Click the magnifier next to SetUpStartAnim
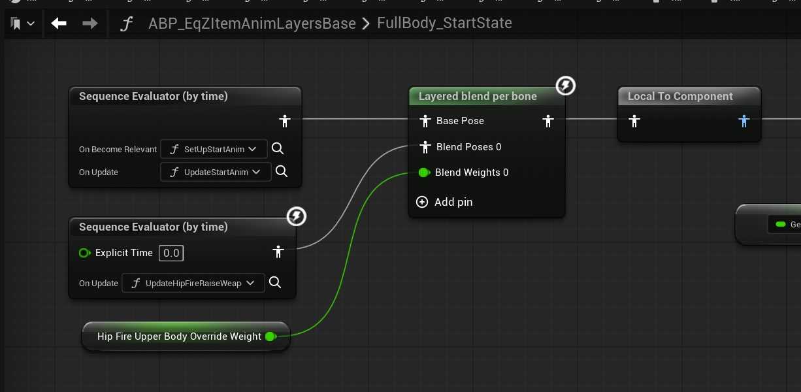 [278, 149]
